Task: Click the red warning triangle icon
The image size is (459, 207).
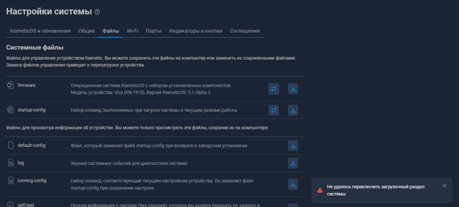Action: (320, 190)
